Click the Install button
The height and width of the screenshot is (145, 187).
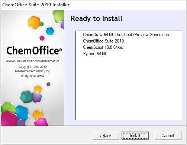pos(135,136)
